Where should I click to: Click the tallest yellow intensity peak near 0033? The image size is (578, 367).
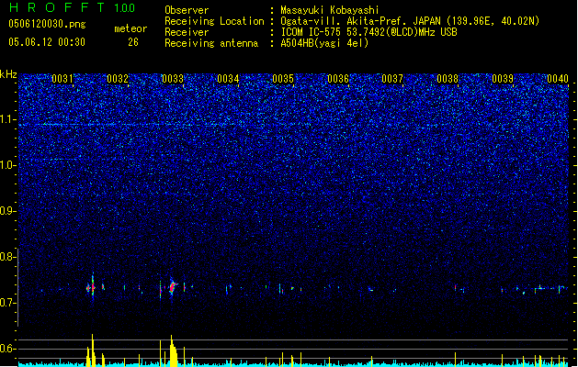(x=173, y=350)
